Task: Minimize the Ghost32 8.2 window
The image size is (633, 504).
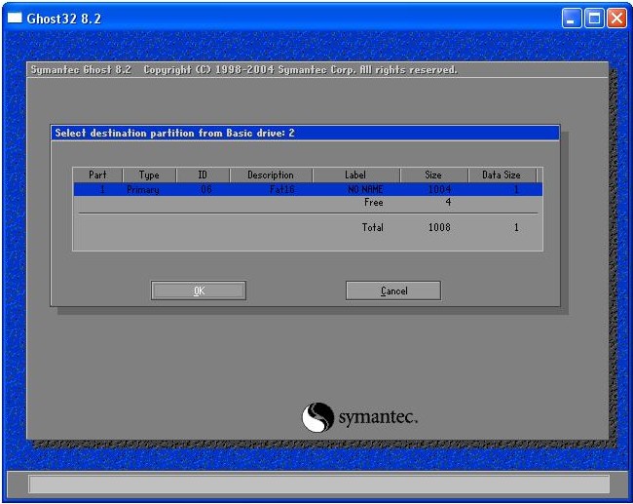Action: (571, 19)
